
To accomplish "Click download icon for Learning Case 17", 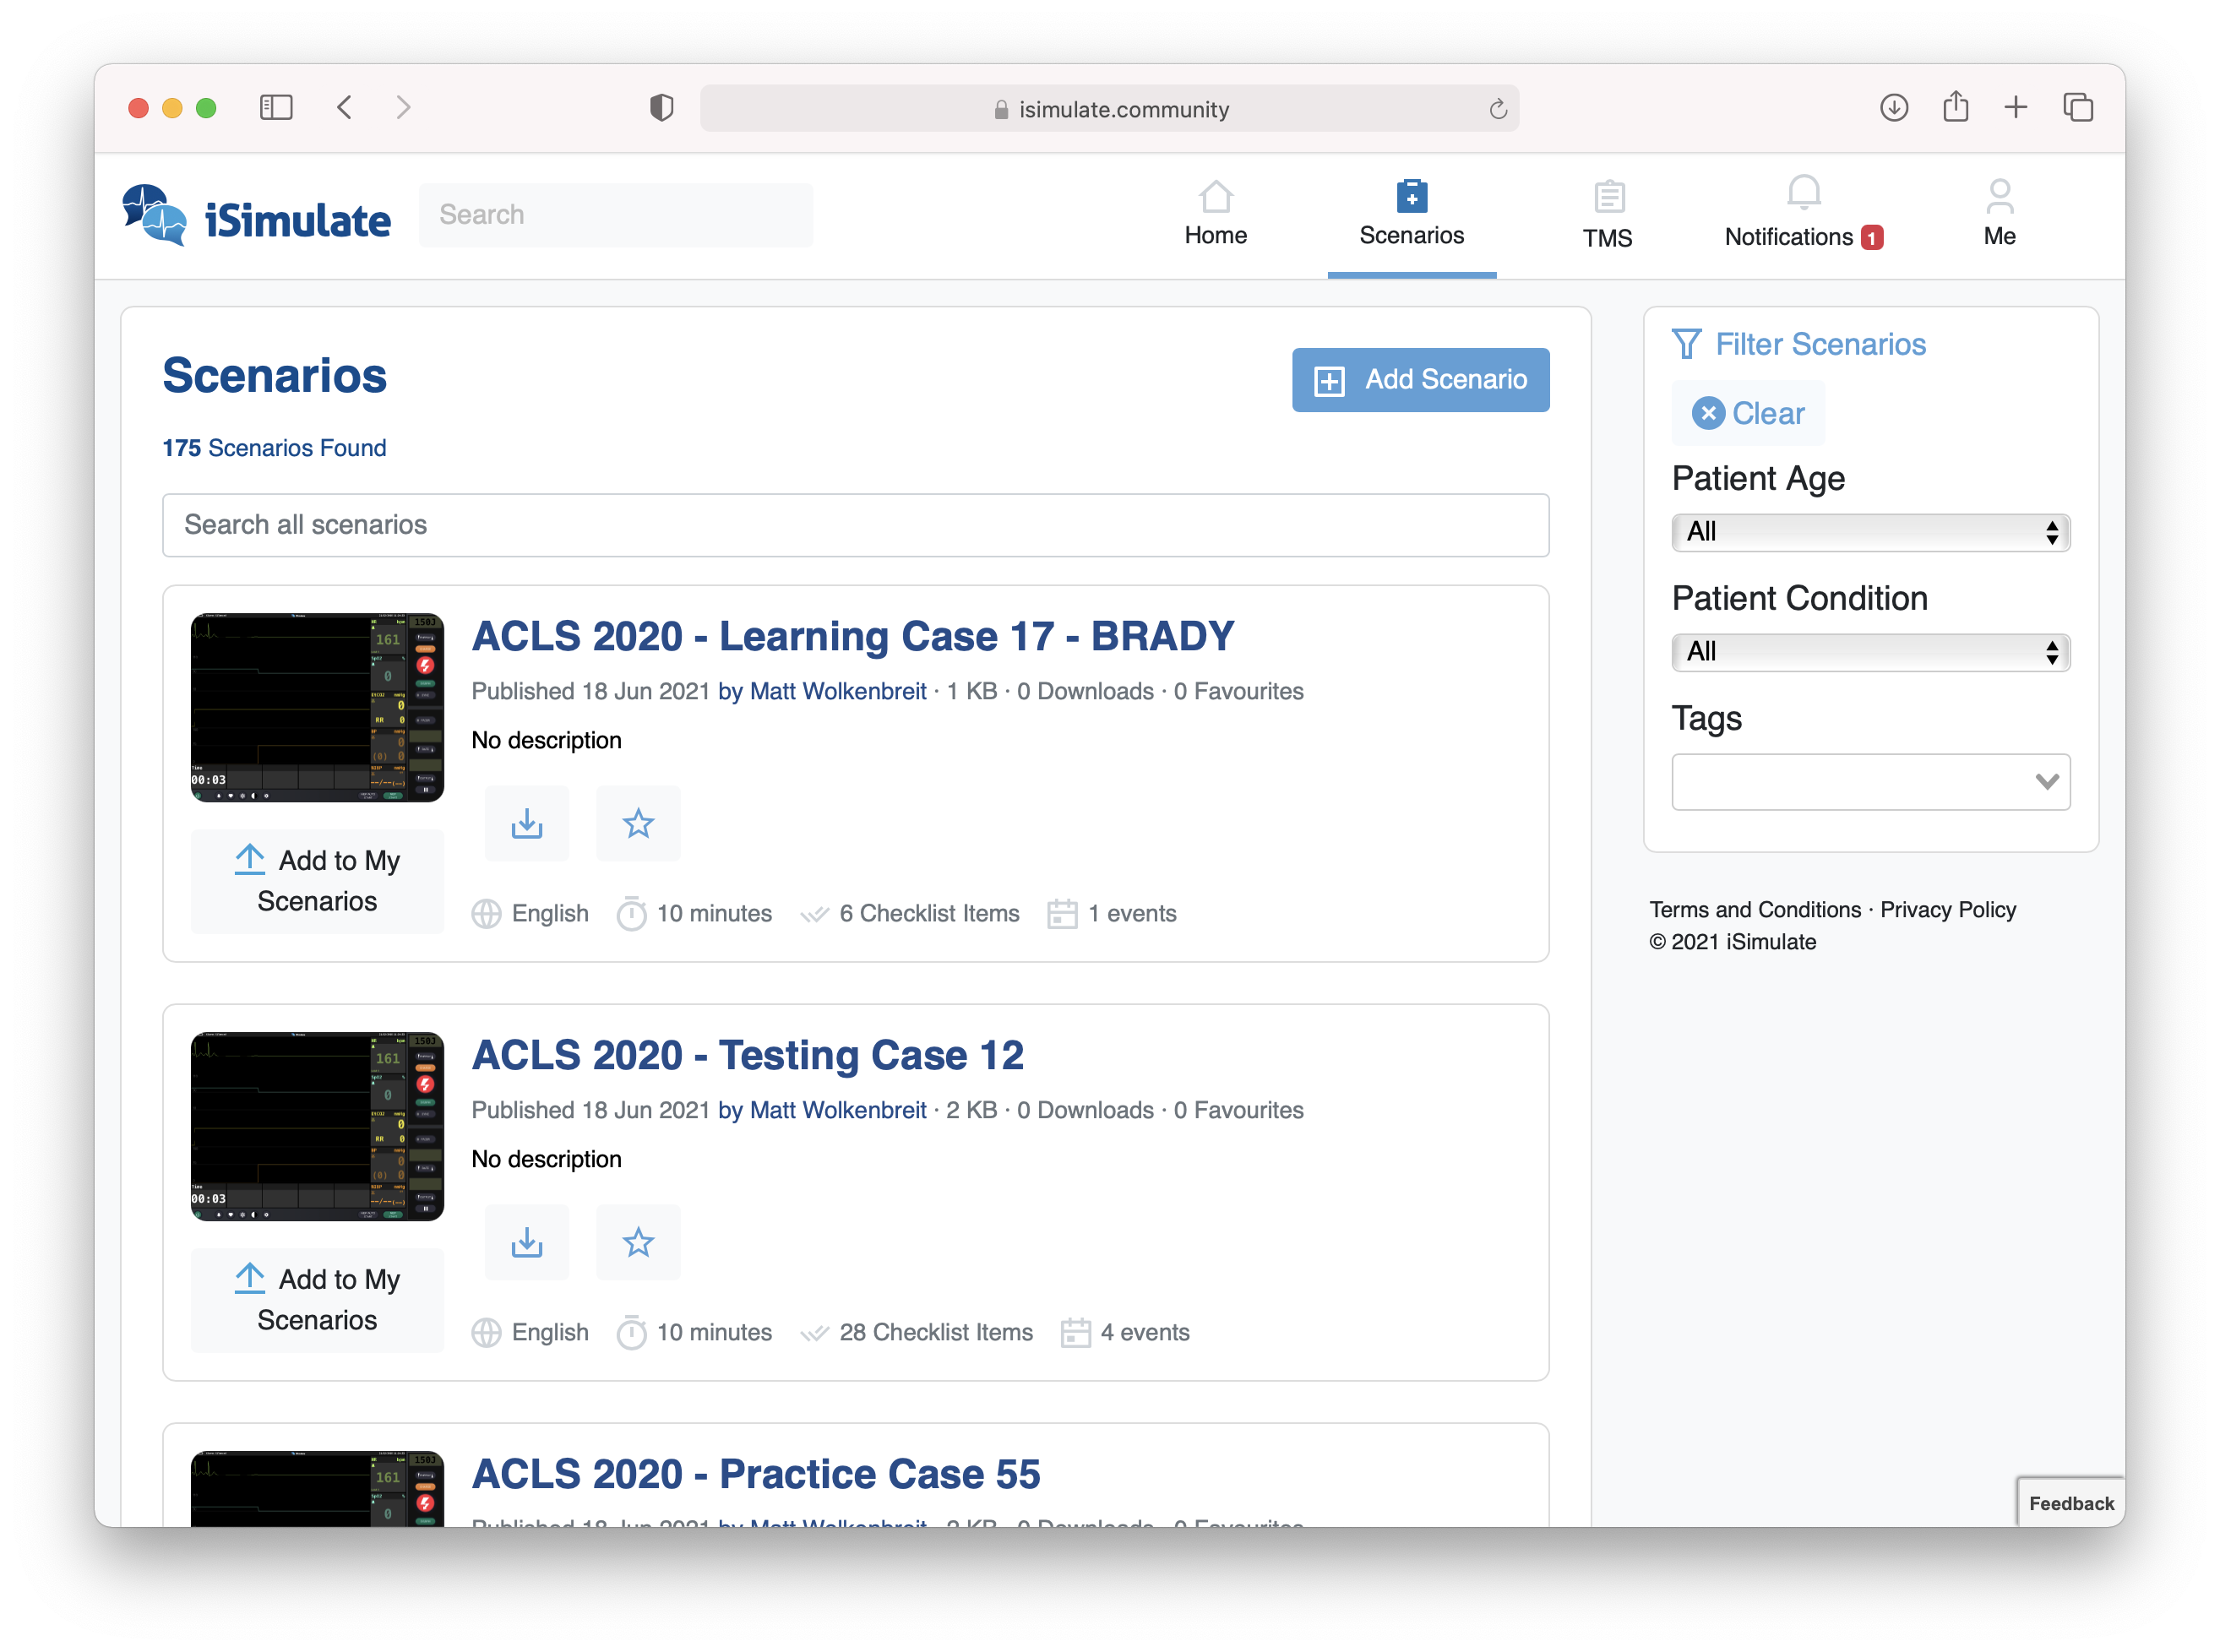I will pyautogui.click(x=527, y=824).
